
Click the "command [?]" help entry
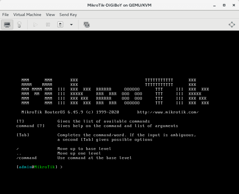(x=31, y=126)
